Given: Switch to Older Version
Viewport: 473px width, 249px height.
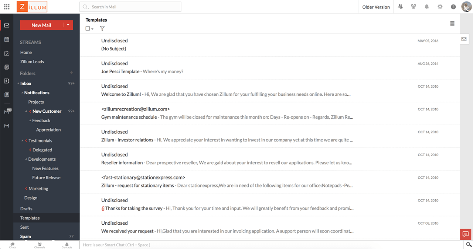Looking at the screenshot, I should coord(376,7).
